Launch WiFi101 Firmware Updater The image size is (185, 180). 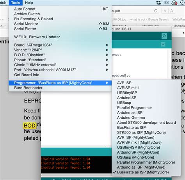60,37
